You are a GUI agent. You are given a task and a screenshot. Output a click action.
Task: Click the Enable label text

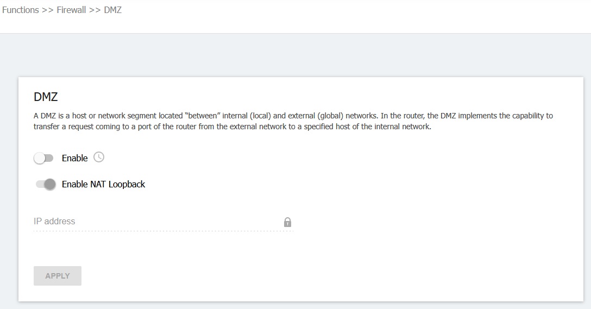[74, 158]
